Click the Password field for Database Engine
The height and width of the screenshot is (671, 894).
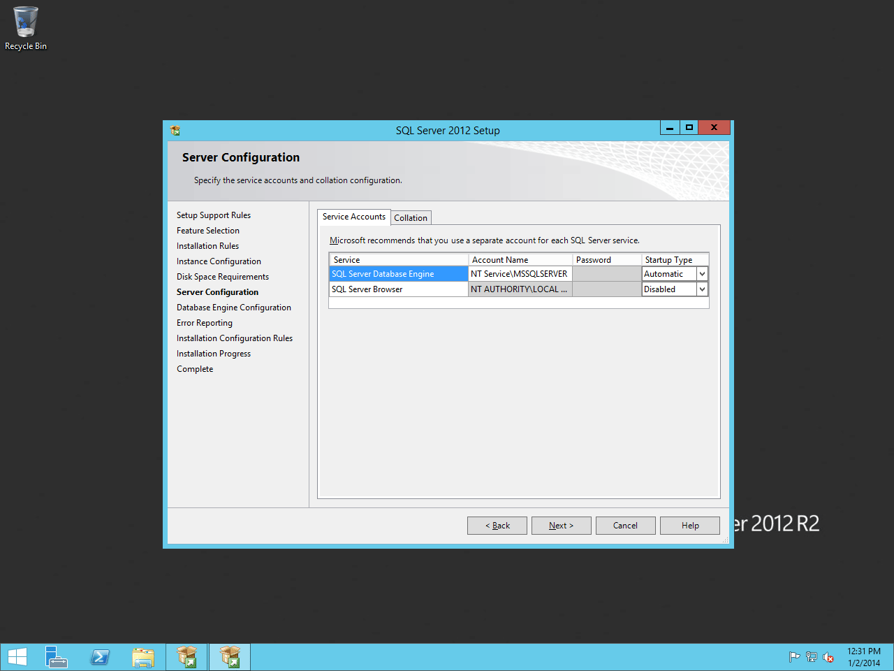tap(607, 274)
